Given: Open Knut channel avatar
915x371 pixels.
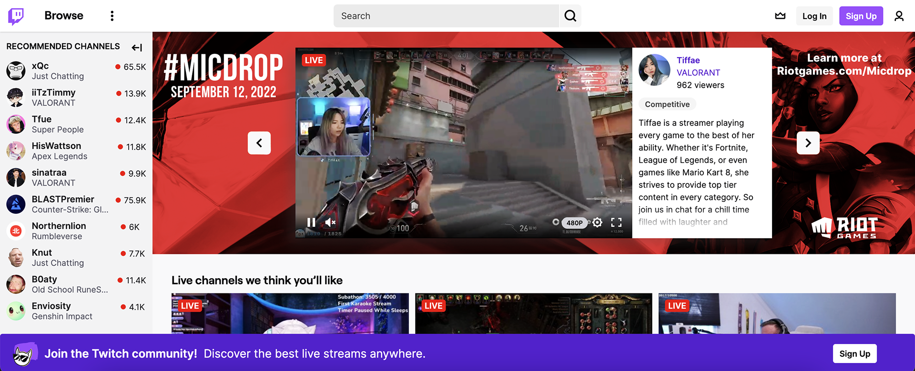Looking at the screenshot, I should point(16,258).
